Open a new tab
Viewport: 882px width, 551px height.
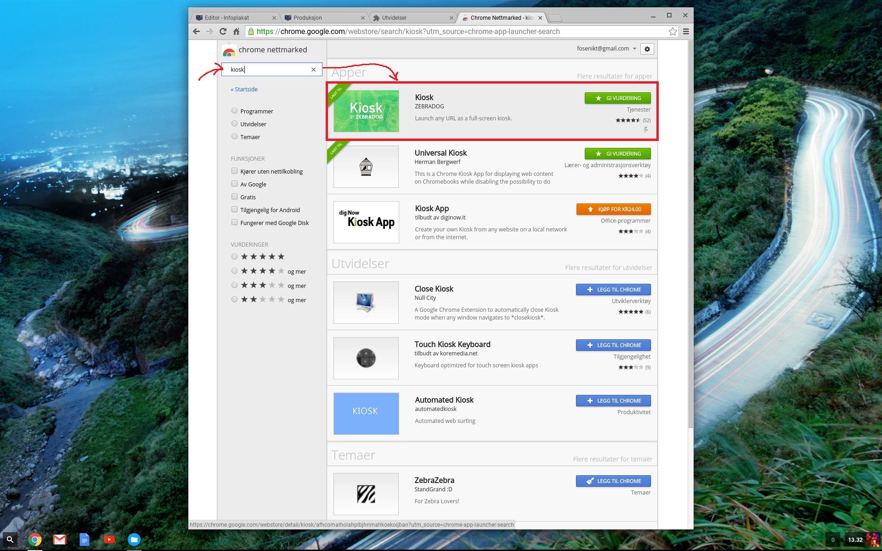[555, 18]
